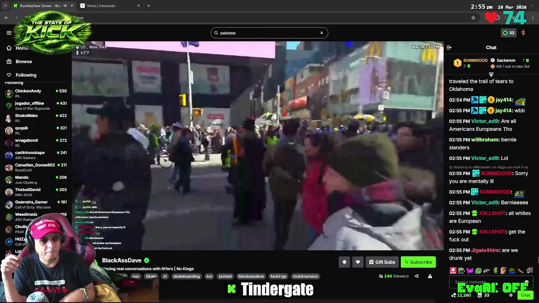Viewport: 539px width, 303px height.
Task: Bookmark this page with the star
Action: (473, 18)
